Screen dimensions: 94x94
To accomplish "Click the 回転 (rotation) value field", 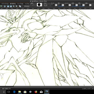I will coord(87,5).
